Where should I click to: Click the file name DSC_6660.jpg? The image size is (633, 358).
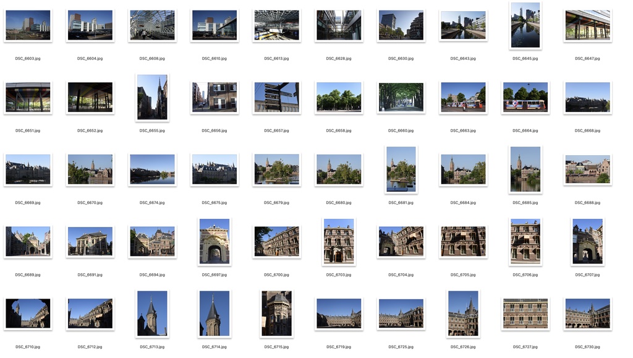(x=401, y=130)
